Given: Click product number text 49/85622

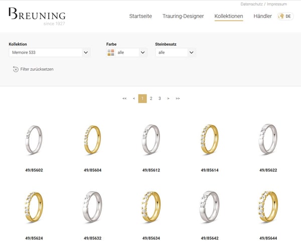Looking at the screenshot, I should 268,170.
